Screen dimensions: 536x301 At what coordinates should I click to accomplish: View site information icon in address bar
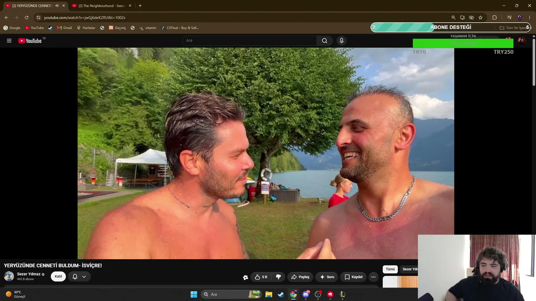tap(38, 18)
